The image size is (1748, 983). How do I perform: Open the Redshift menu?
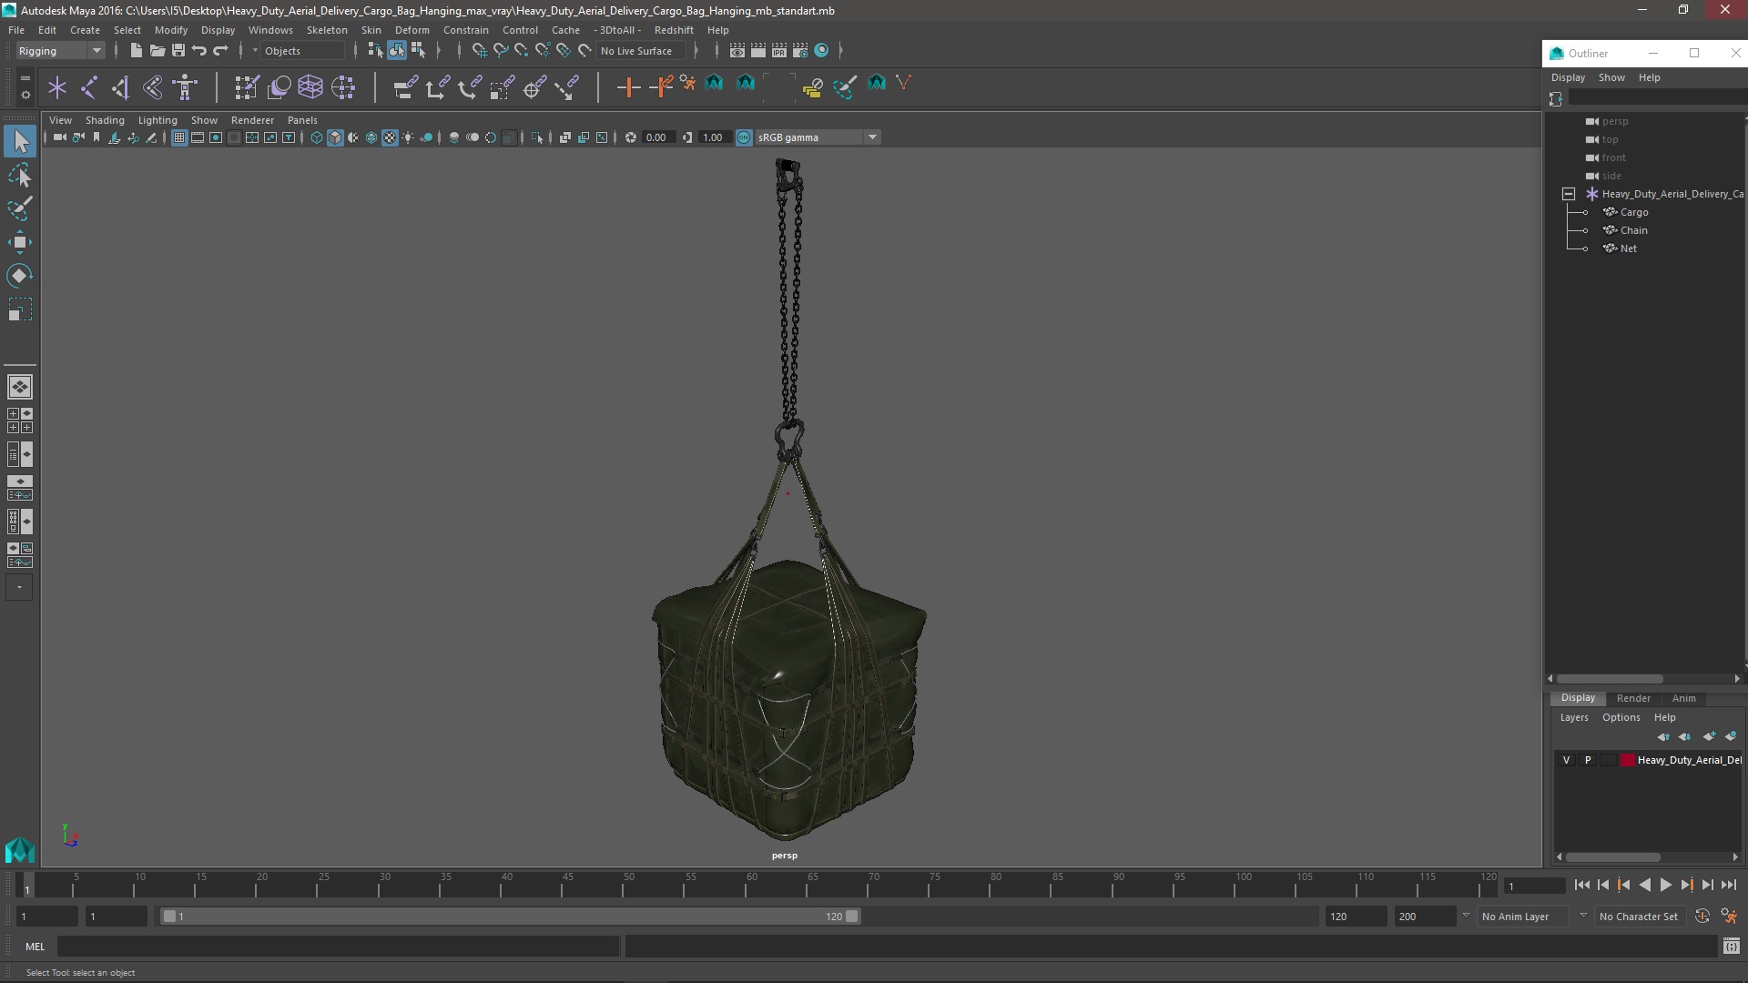click(674, 30)
